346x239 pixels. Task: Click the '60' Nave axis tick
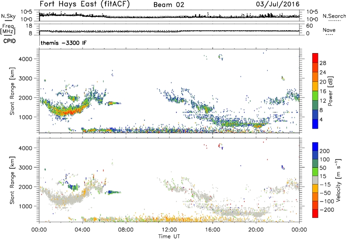[x=309, y=26]
